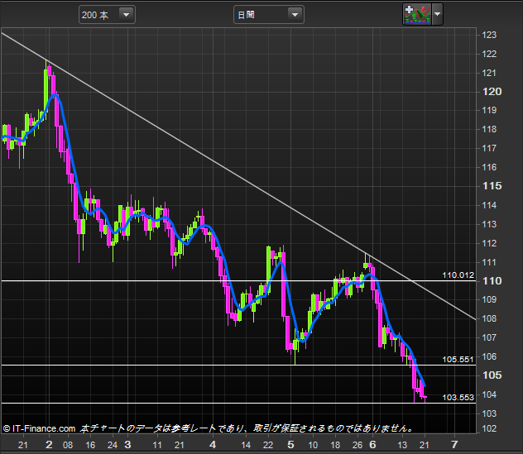Click the 108 price axis label
This screenshot has width=523, height=454.
click(489, 318)
